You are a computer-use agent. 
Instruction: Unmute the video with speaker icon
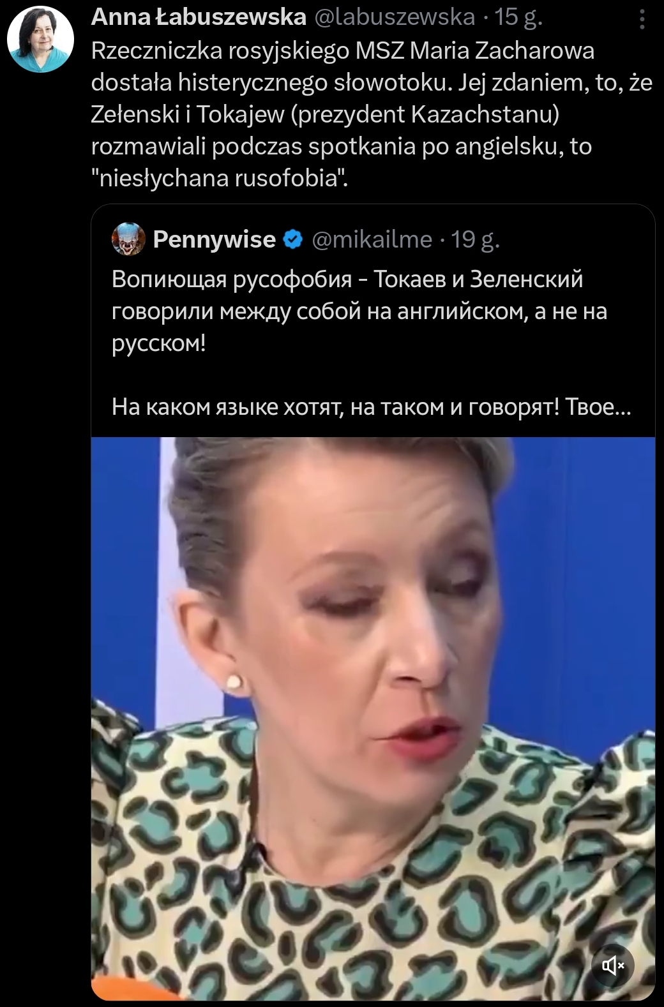[613, 966]
